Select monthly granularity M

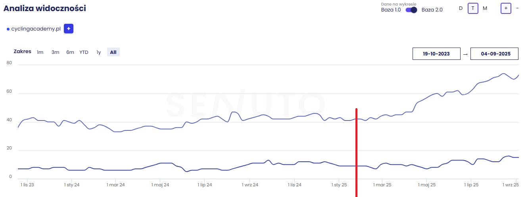click(485, 8)
